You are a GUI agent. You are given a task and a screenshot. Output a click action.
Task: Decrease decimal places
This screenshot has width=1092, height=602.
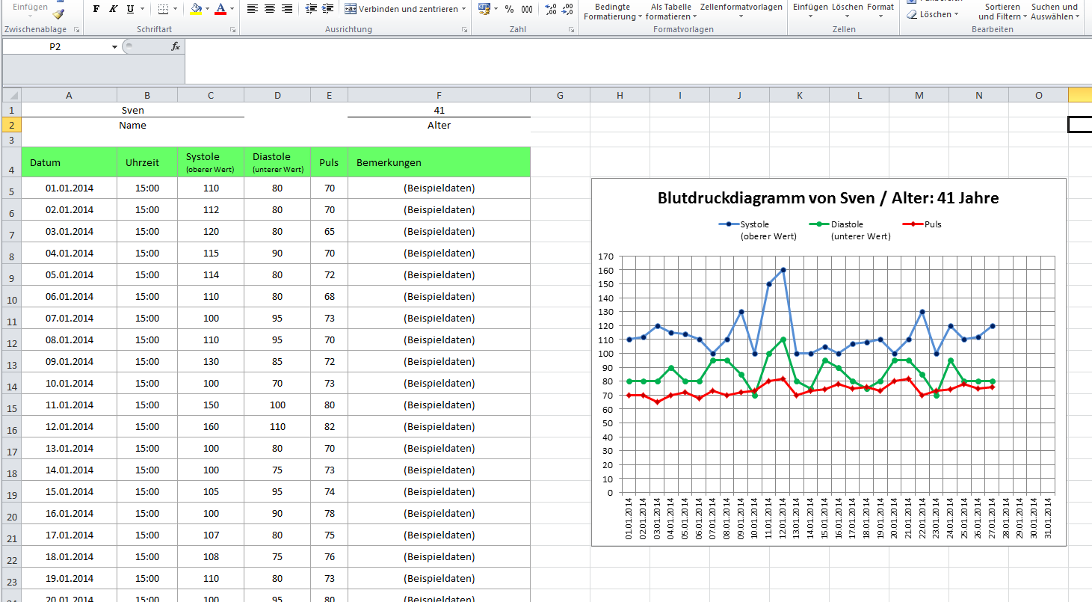(568, 9)
